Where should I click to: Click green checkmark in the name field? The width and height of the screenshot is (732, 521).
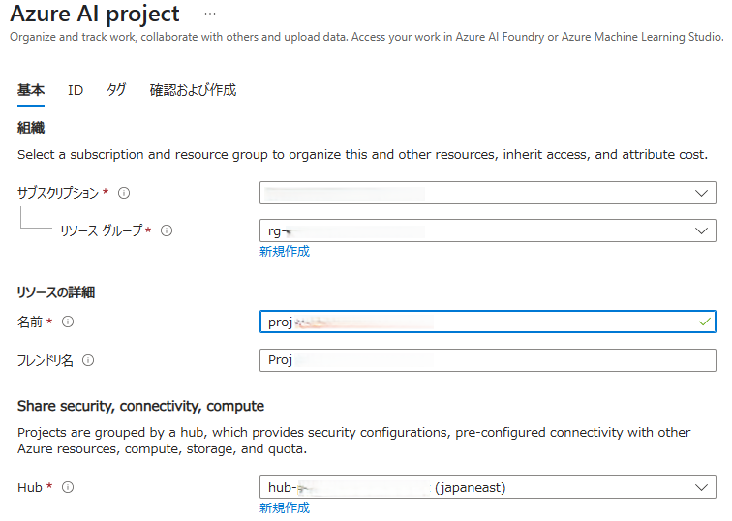tap(705, 322)
